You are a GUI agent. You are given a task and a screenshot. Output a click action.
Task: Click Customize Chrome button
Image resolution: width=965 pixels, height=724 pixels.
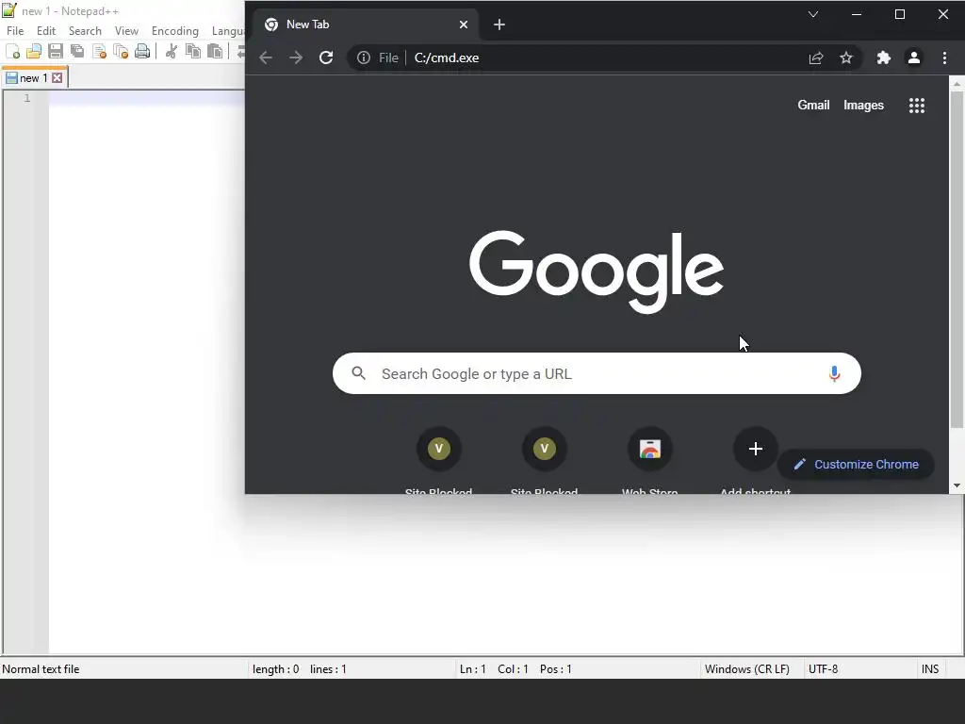[x=856, y=464]
